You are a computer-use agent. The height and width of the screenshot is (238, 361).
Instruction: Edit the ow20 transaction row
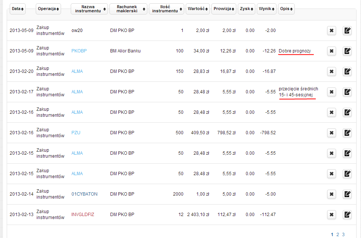pos(347,30)
